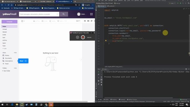
Task: Click the intention lightbulb in the editor gutter
Action: tap(106, 41)
